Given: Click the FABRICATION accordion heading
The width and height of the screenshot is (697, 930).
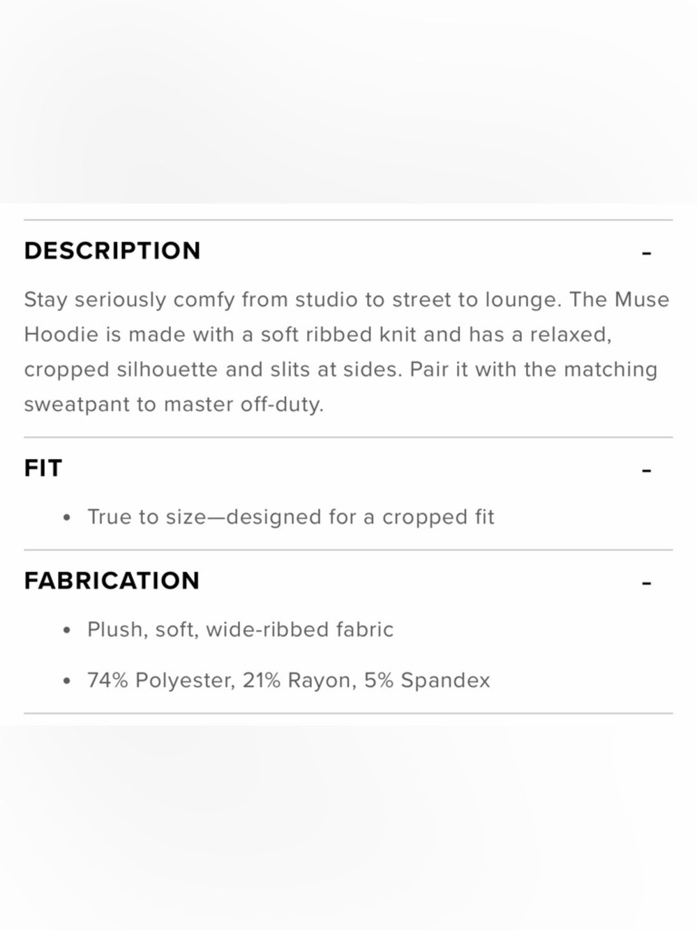Looking at the screenshot, I should coord(112,580).
